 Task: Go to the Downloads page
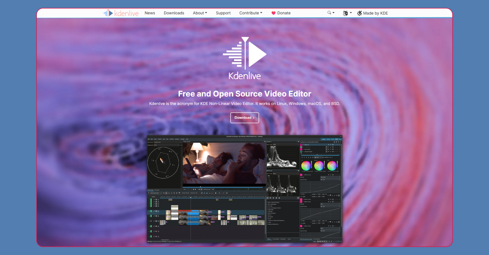pos(174,13)
